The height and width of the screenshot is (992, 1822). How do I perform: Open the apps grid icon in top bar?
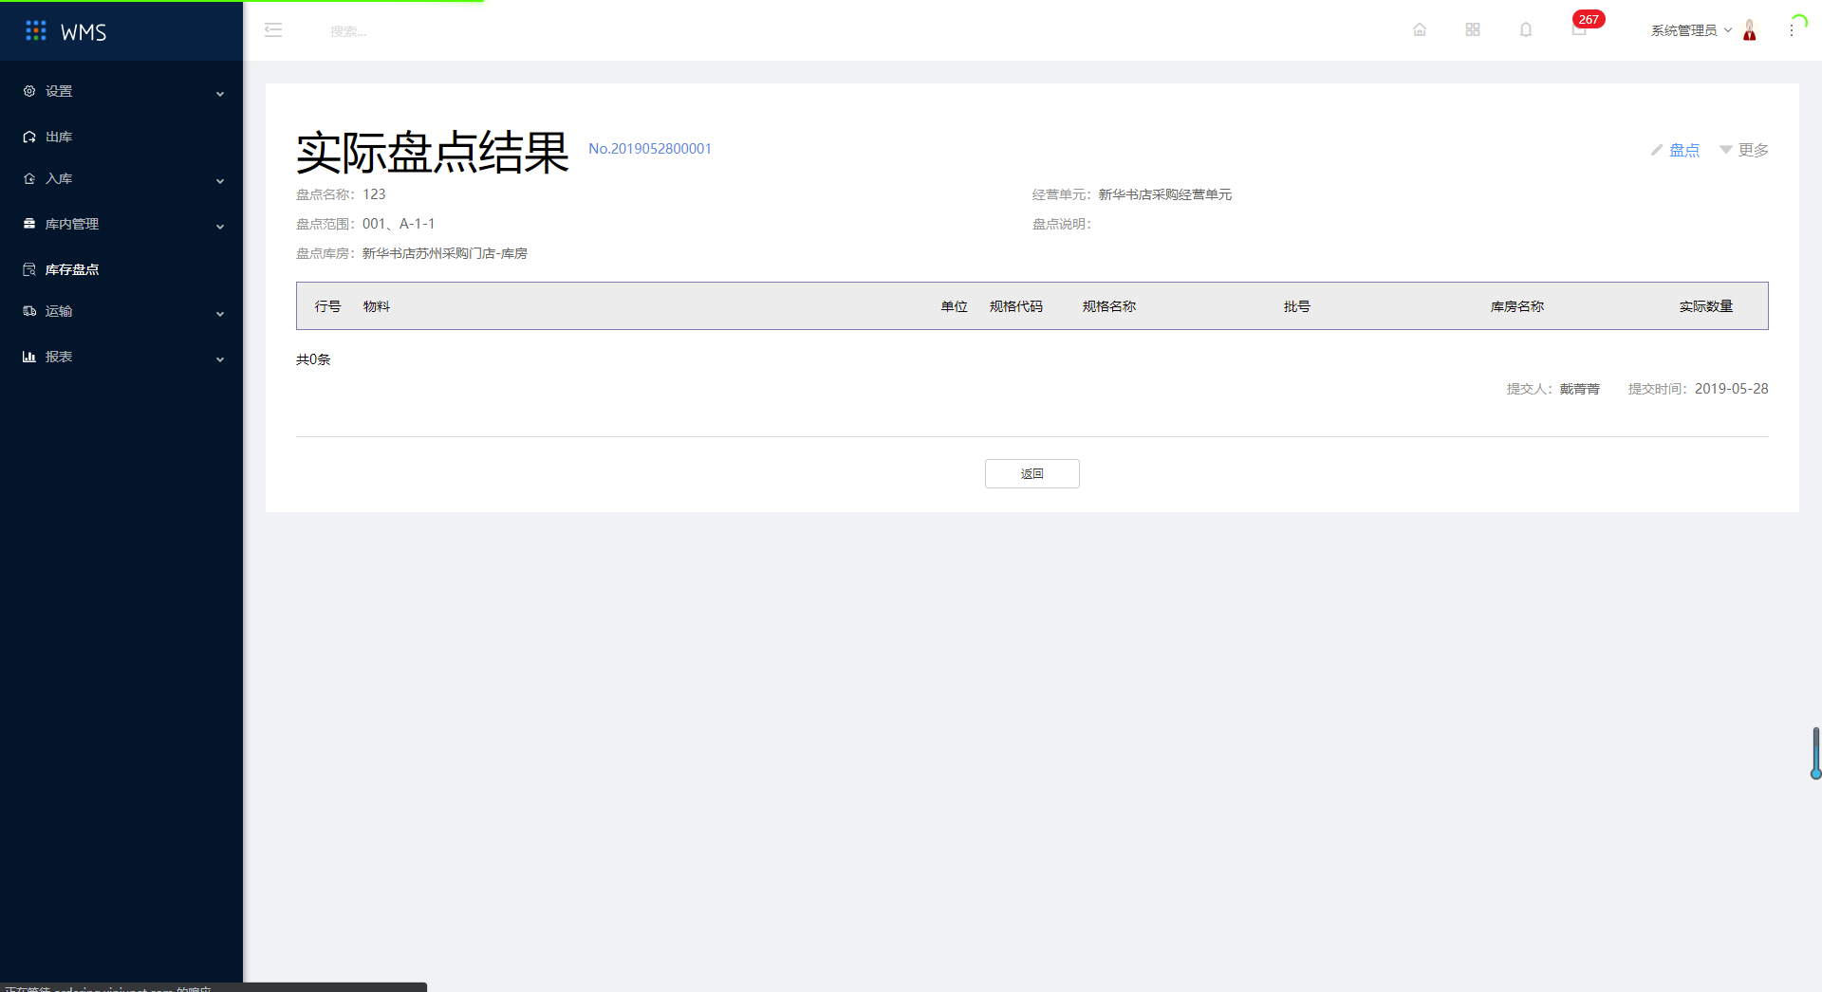(x=1473, y=29)
